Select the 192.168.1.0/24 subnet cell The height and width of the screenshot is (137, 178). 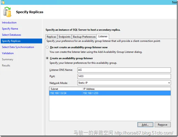point(66,93)
